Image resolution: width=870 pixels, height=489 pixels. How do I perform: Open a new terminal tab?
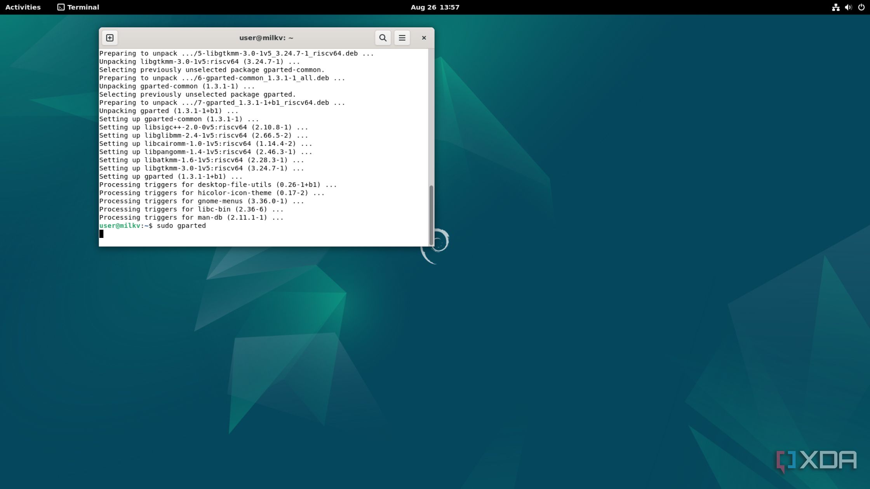pyautogui.click(x=110, y=38)
